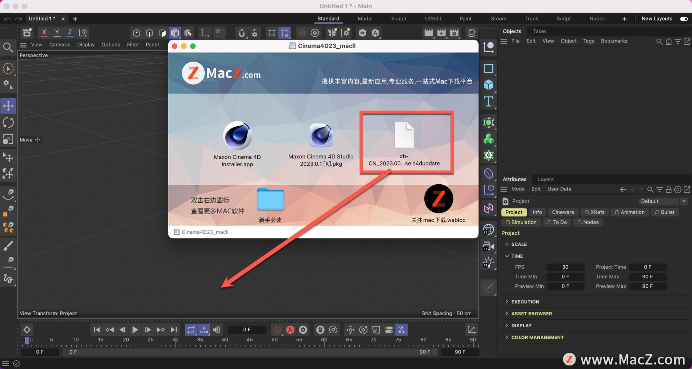Toggle Y axis lock icon

[x=57, y=33]
